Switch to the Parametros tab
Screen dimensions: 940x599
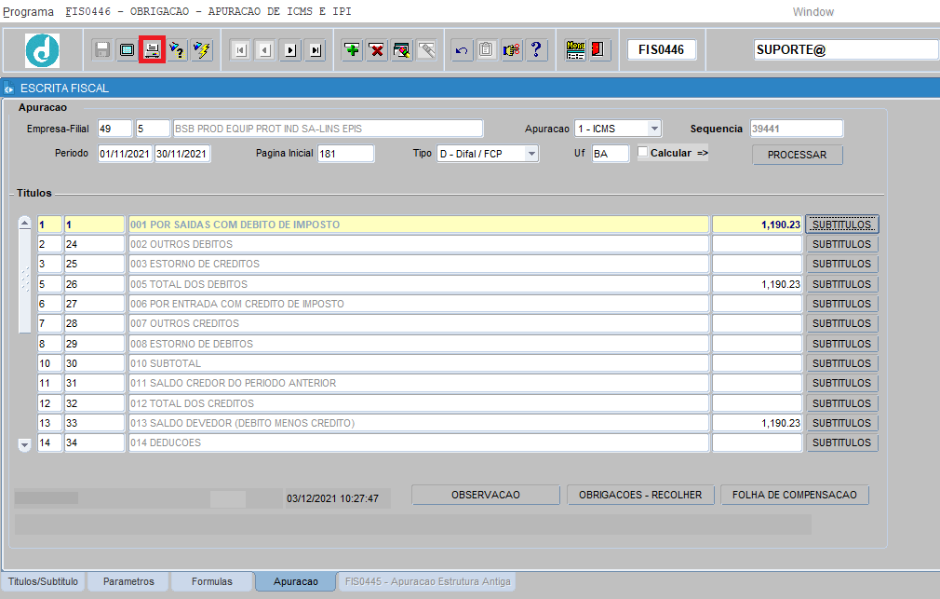(128, 581)
